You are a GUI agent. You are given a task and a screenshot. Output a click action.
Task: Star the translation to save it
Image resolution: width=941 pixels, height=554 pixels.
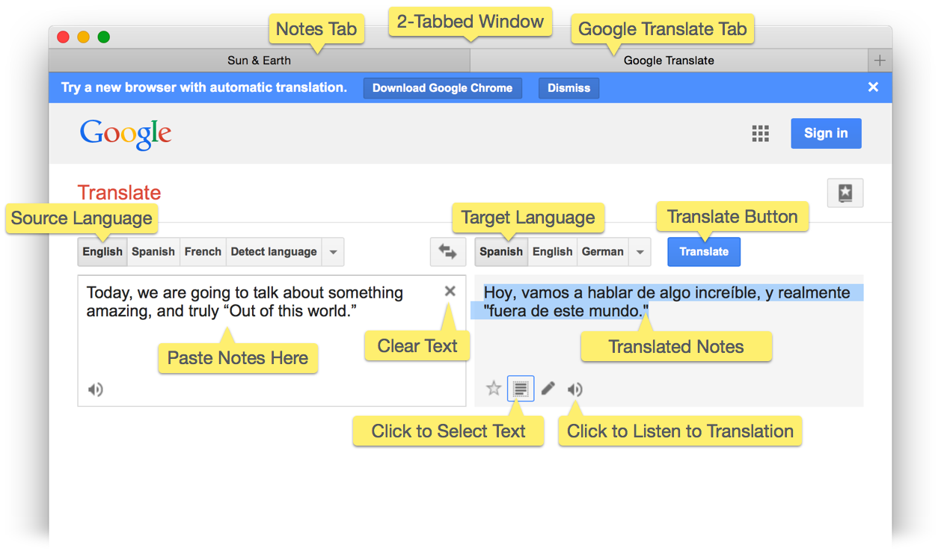coord(494,389)
